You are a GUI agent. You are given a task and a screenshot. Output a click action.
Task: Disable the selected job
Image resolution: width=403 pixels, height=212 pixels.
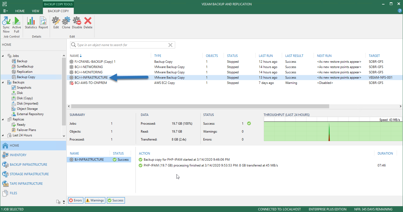(x=77, y=23)
